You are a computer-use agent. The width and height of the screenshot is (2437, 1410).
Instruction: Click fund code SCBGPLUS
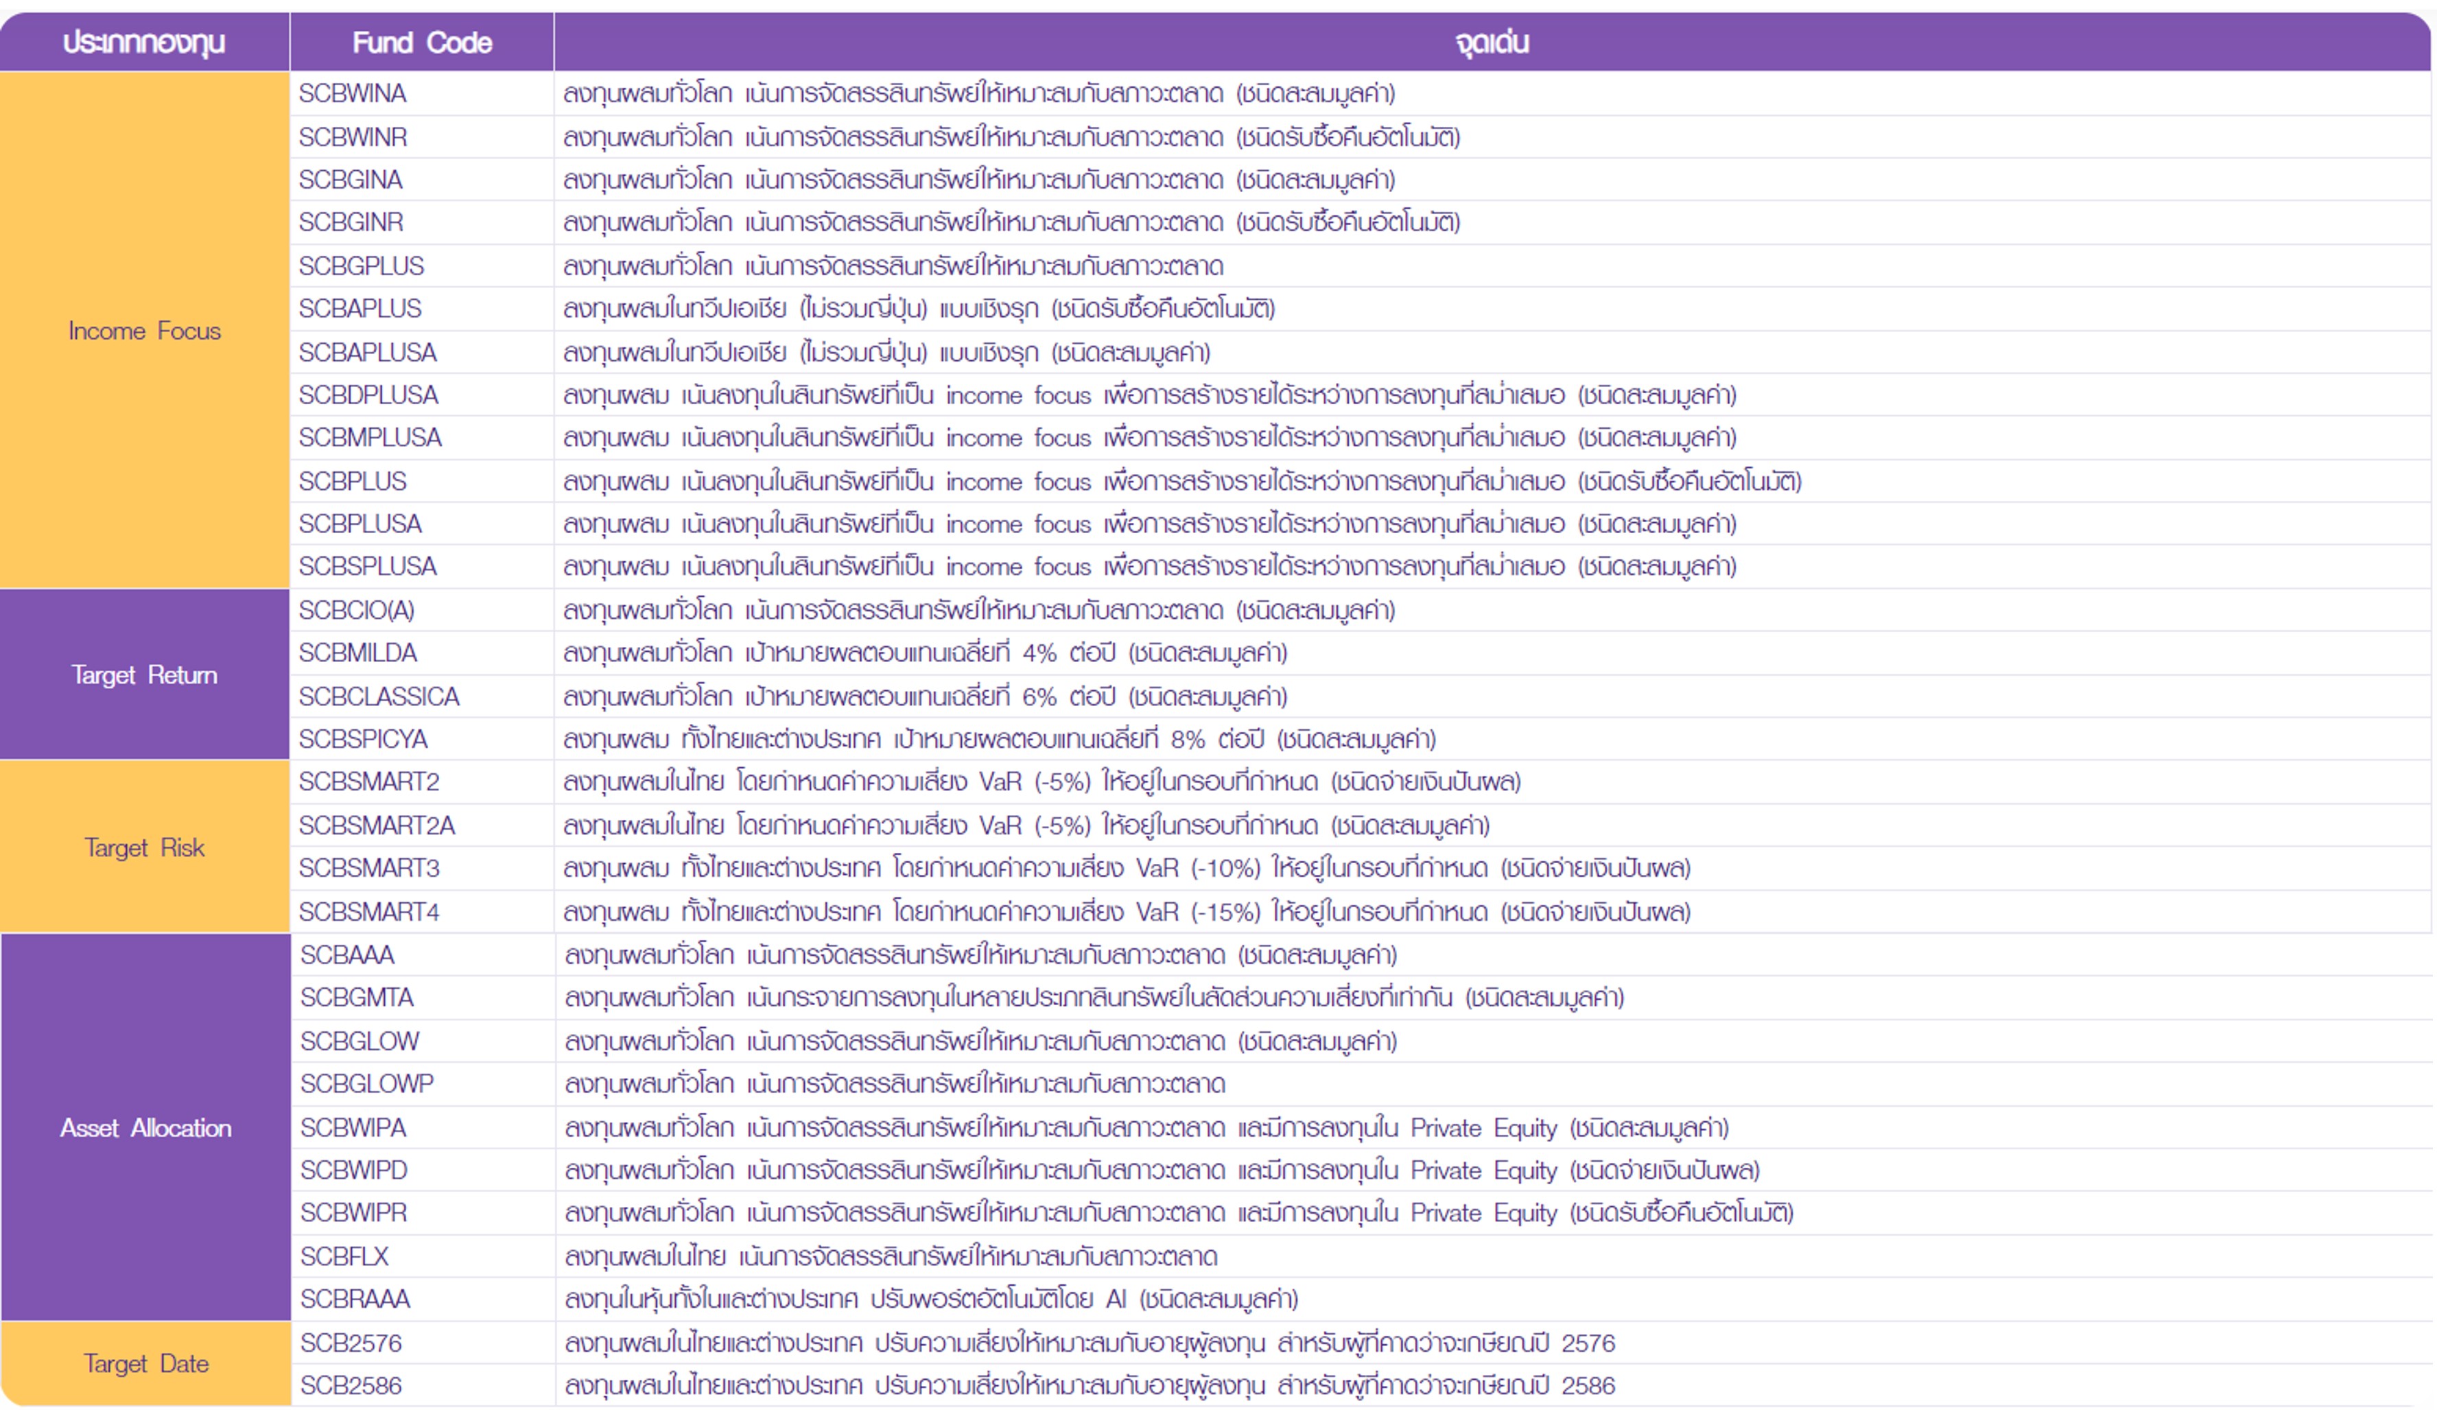pos(361,266)
